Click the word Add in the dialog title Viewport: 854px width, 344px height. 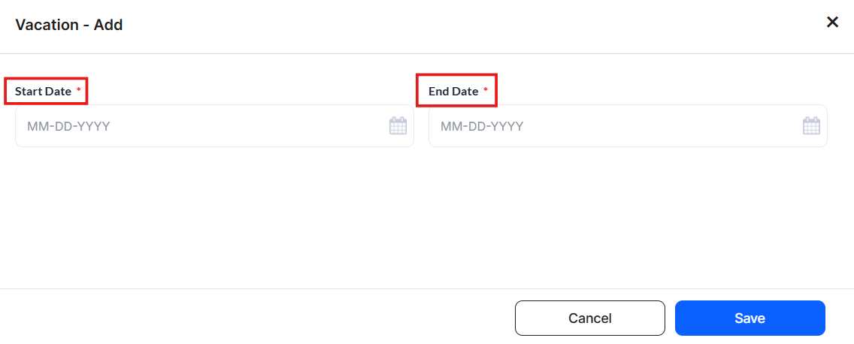pyautogui.click(x=108, y=25)
